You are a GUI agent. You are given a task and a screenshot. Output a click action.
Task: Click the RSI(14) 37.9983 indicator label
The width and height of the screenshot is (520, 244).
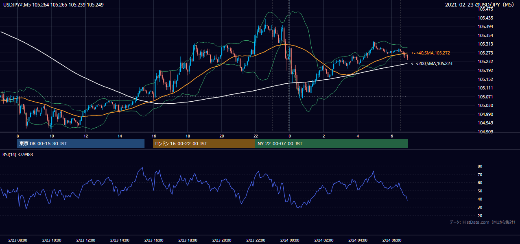tap(17, 154)
